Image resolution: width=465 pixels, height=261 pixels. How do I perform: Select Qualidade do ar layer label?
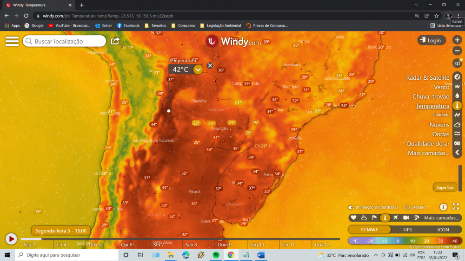pyautogui.click(x=428, y=144)
